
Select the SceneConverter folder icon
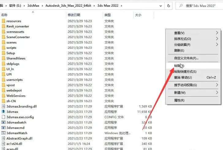(x=3, y=37)
